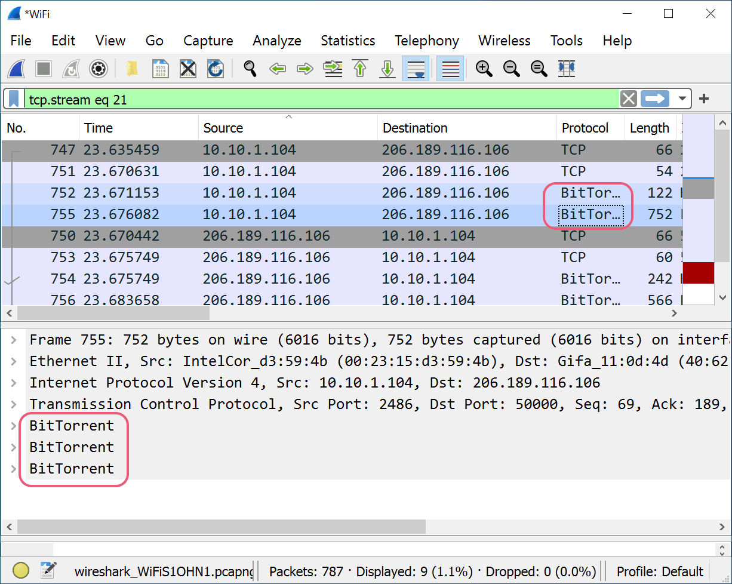Viewport: 732px width, 584px height.
Task: Apply the current display filter
Action: 656,98
